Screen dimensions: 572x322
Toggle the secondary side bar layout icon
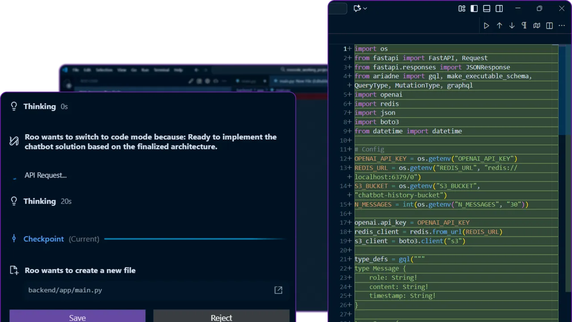coord(499,8)
